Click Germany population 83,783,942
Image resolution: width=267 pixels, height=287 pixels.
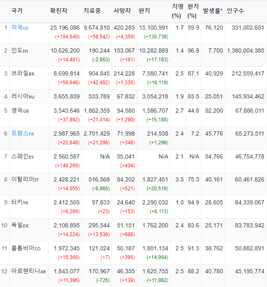click(x=249, y=225)
